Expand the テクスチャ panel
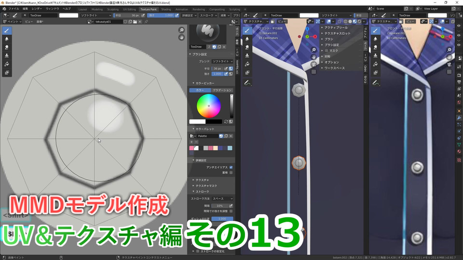 [202, 180]
